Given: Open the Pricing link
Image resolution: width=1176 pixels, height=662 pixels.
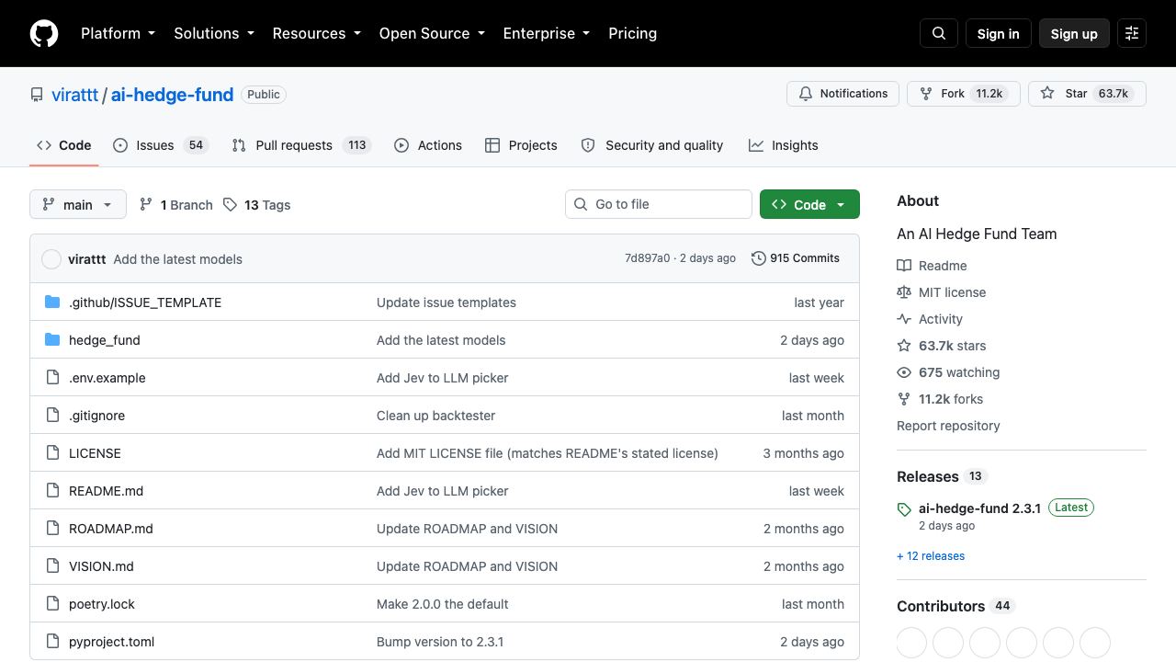Looking at the screenshot, I should 633,33.
